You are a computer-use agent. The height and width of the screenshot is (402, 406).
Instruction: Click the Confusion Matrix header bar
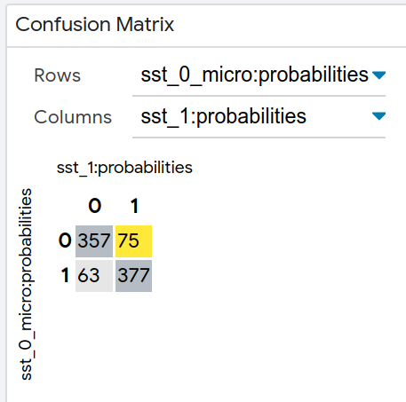click(x=206, y=26)
